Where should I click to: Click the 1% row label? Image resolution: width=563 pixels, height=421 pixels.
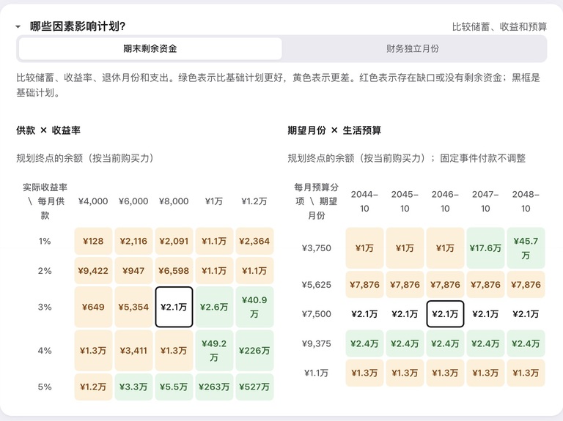click(x=45, y=241)
